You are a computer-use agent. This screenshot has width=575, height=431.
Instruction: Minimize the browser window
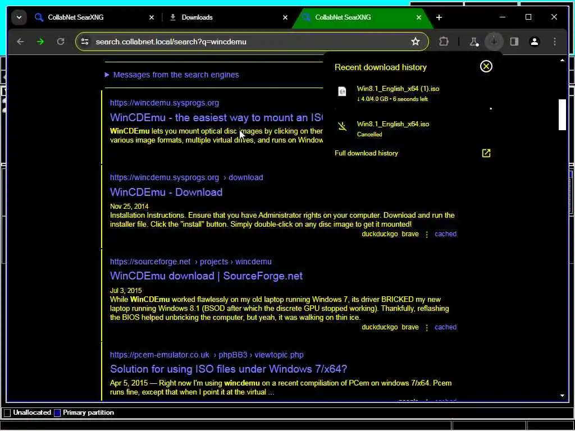pos(503,17)
